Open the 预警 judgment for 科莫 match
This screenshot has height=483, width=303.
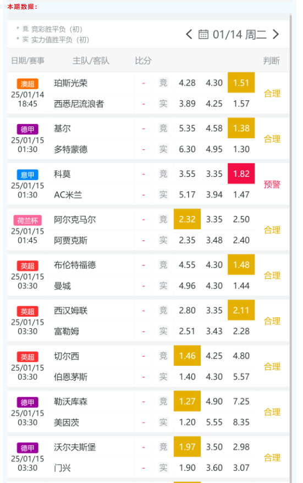pos(272,184)
